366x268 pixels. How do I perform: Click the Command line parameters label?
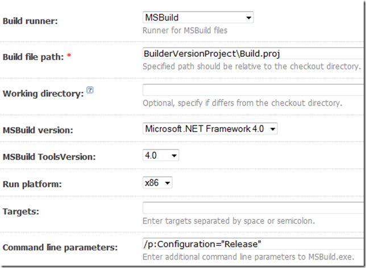coord(60,247)
